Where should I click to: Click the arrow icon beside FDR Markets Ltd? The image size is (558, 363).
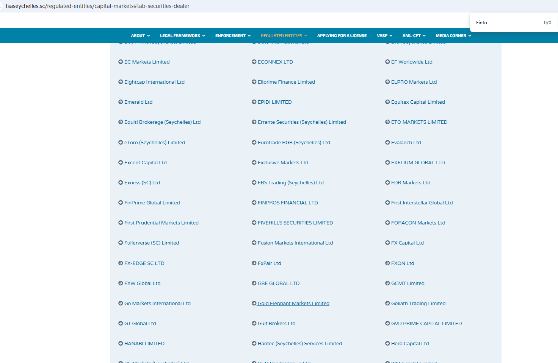click(387, 182)
